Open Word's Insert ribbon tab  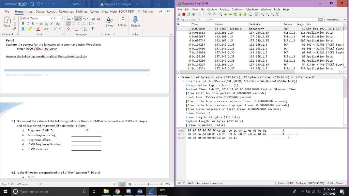click(29, 11)
